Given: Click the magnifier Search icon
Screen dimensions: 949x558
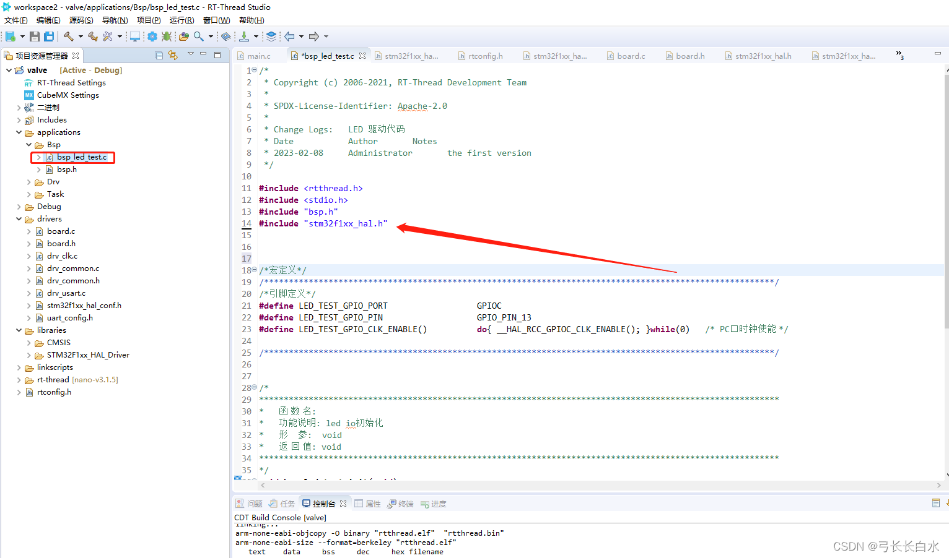Looking at the screenshot, I should tap(199, 36).
